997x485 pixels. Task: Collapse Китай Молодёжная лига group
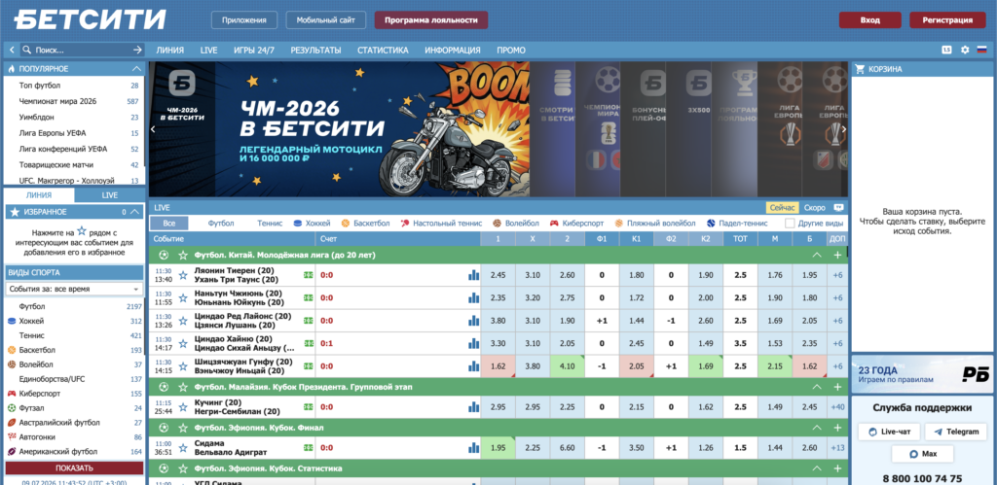[817, 255]
